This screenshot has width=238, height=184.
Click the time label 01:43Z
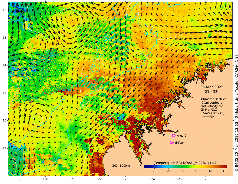211,92
